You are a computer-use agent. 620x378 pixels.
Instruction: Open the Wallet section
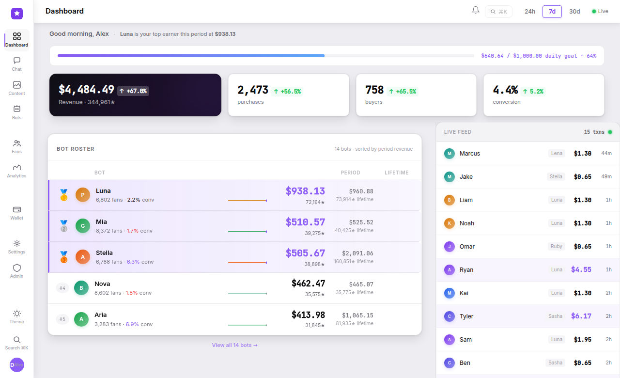[x=16, y=213]
